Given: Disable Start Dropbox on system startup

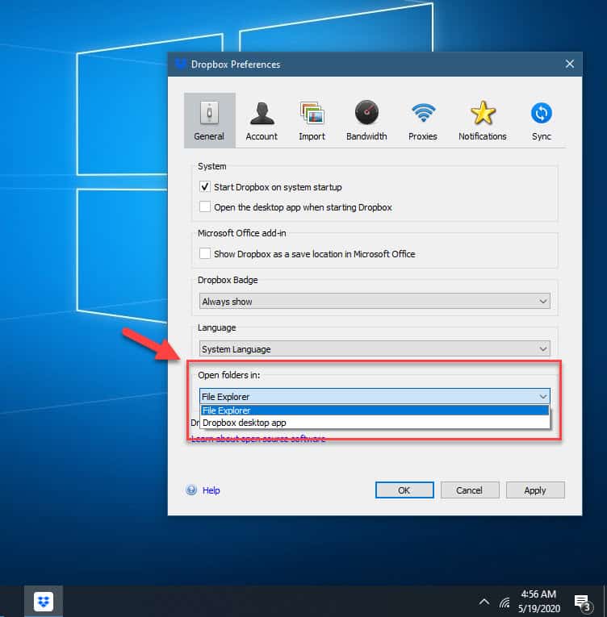Looking at the screenshot, I should (x=205, y=186).
